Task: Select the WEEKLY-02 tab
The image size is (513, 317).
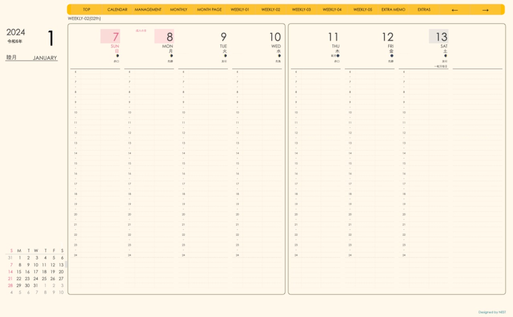Action: 271,10
